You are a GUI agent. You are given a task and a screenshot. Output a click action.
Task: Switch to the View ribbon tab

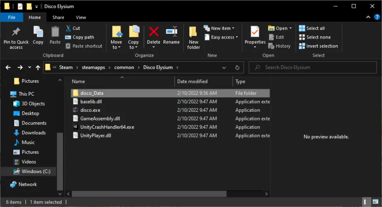point(81,17)
